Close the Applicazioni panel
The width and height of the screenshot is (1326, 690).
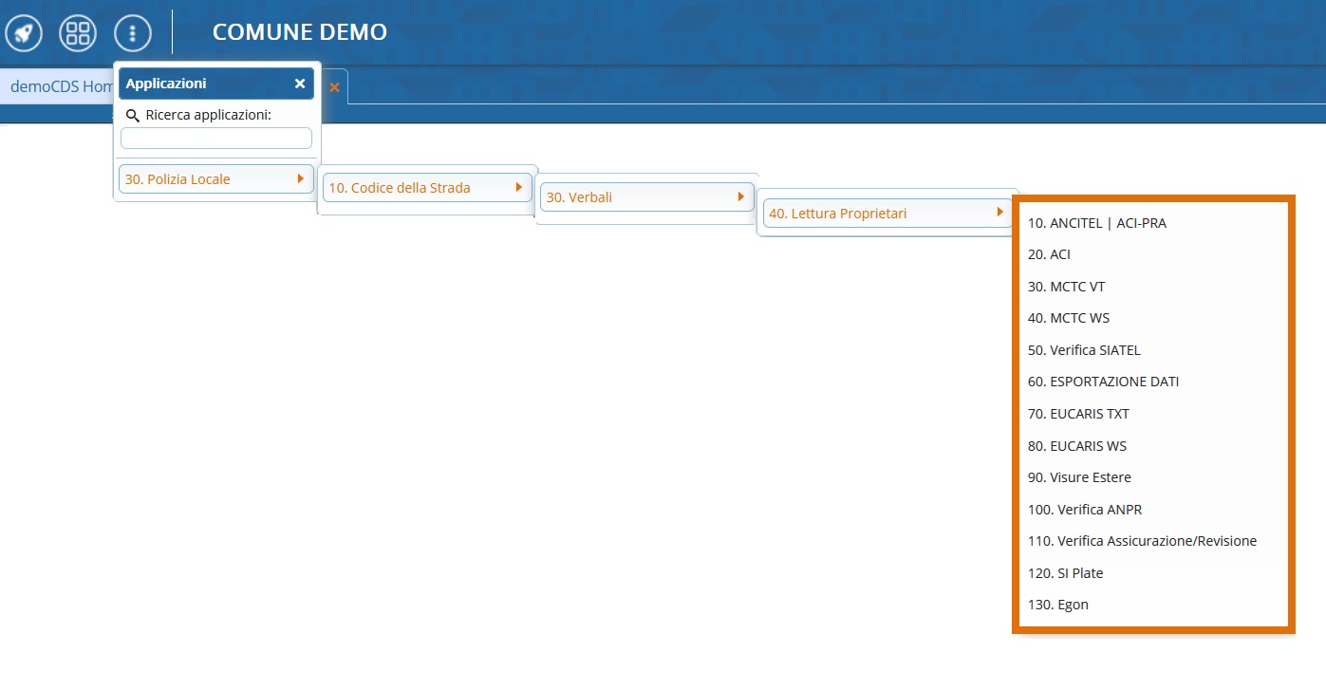pyautogui.click(x=300, y=84)
